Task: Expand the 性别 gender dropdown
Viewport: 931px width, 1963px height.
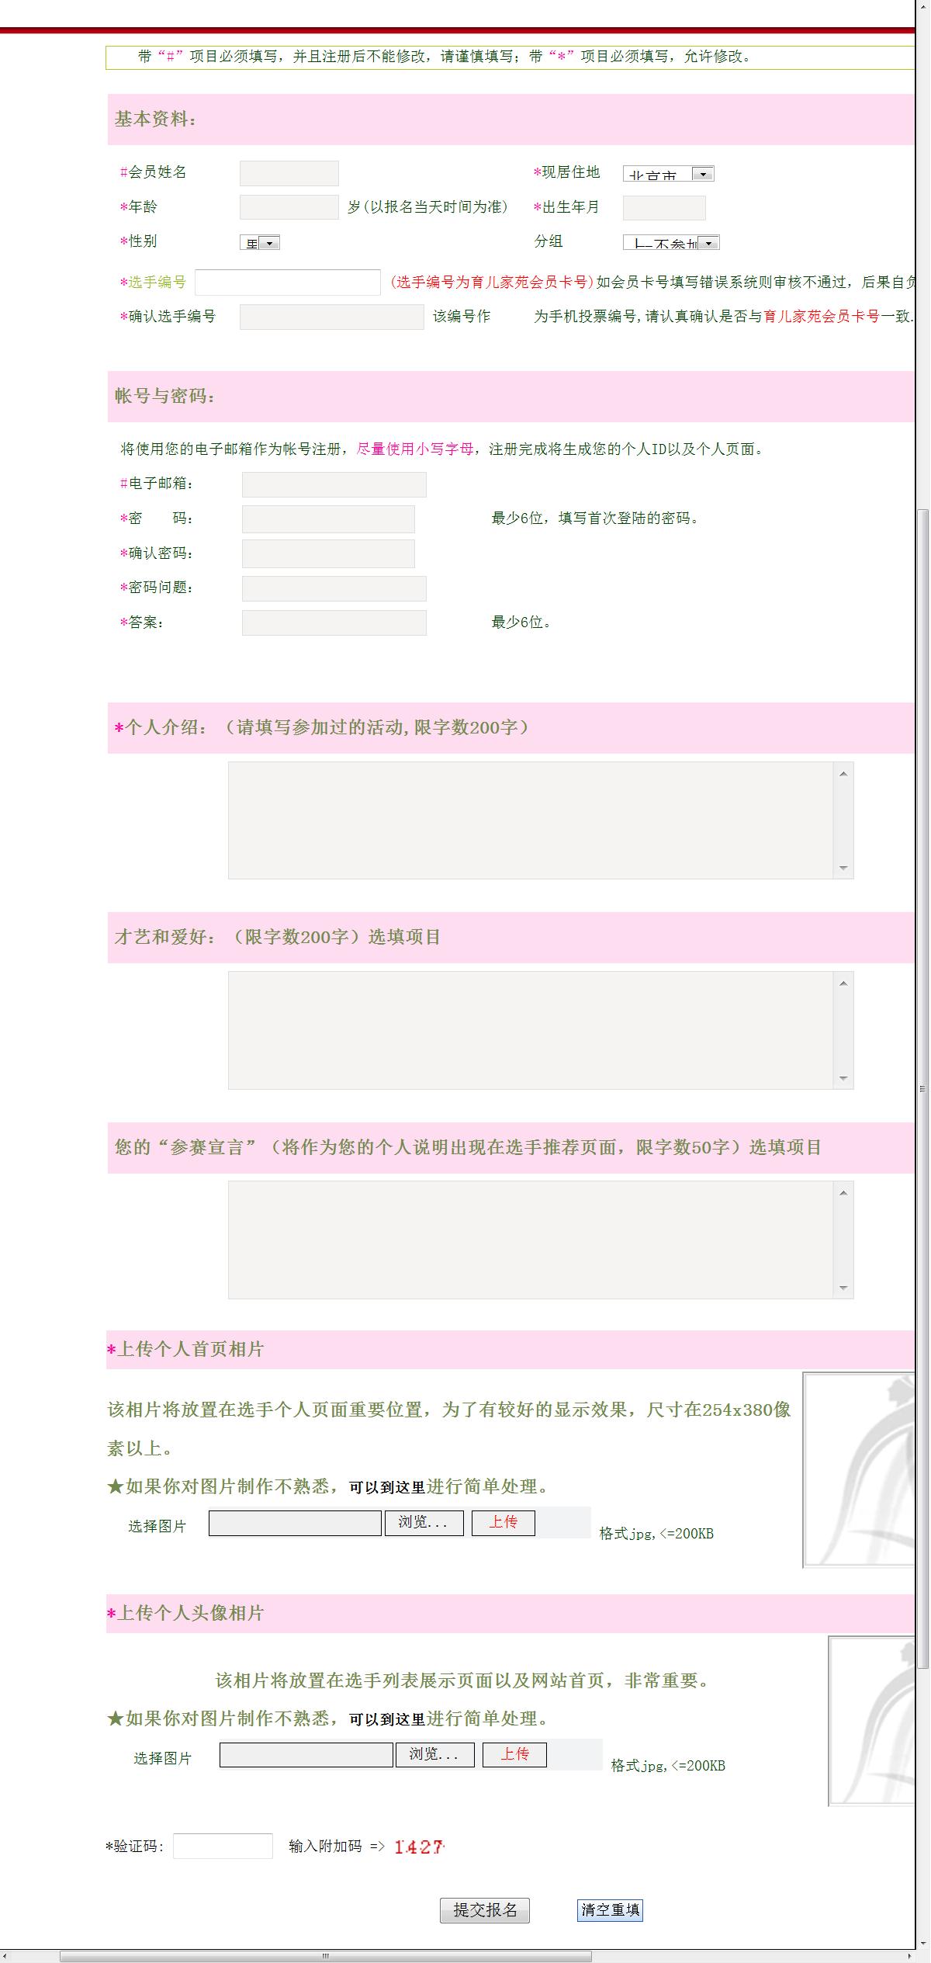Action: point(260,243)
